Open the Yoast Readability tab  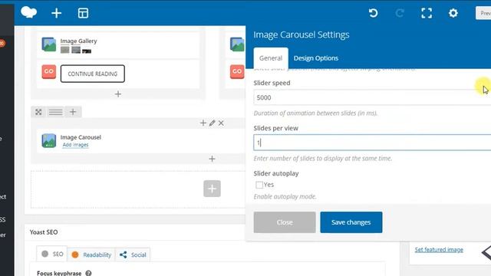point(91,255)
